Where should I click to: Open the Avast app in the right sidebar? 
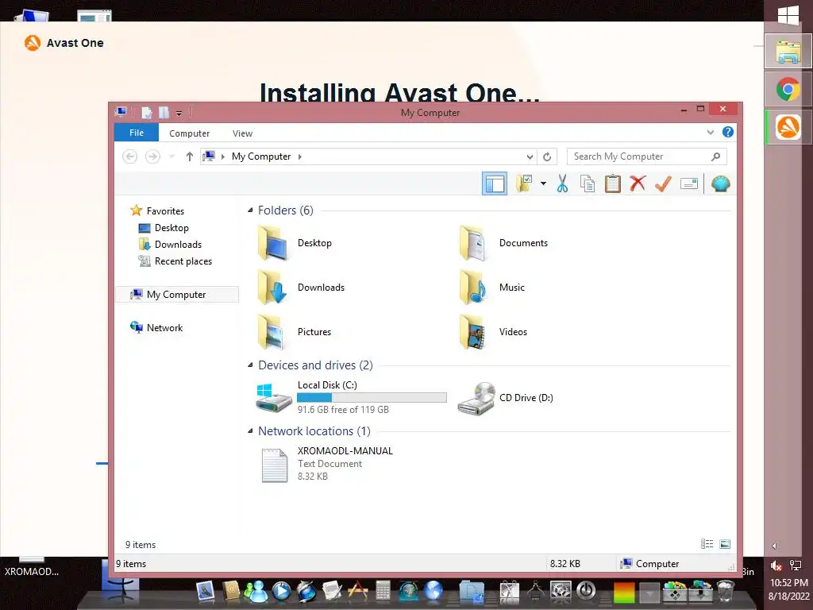(788, 127)
